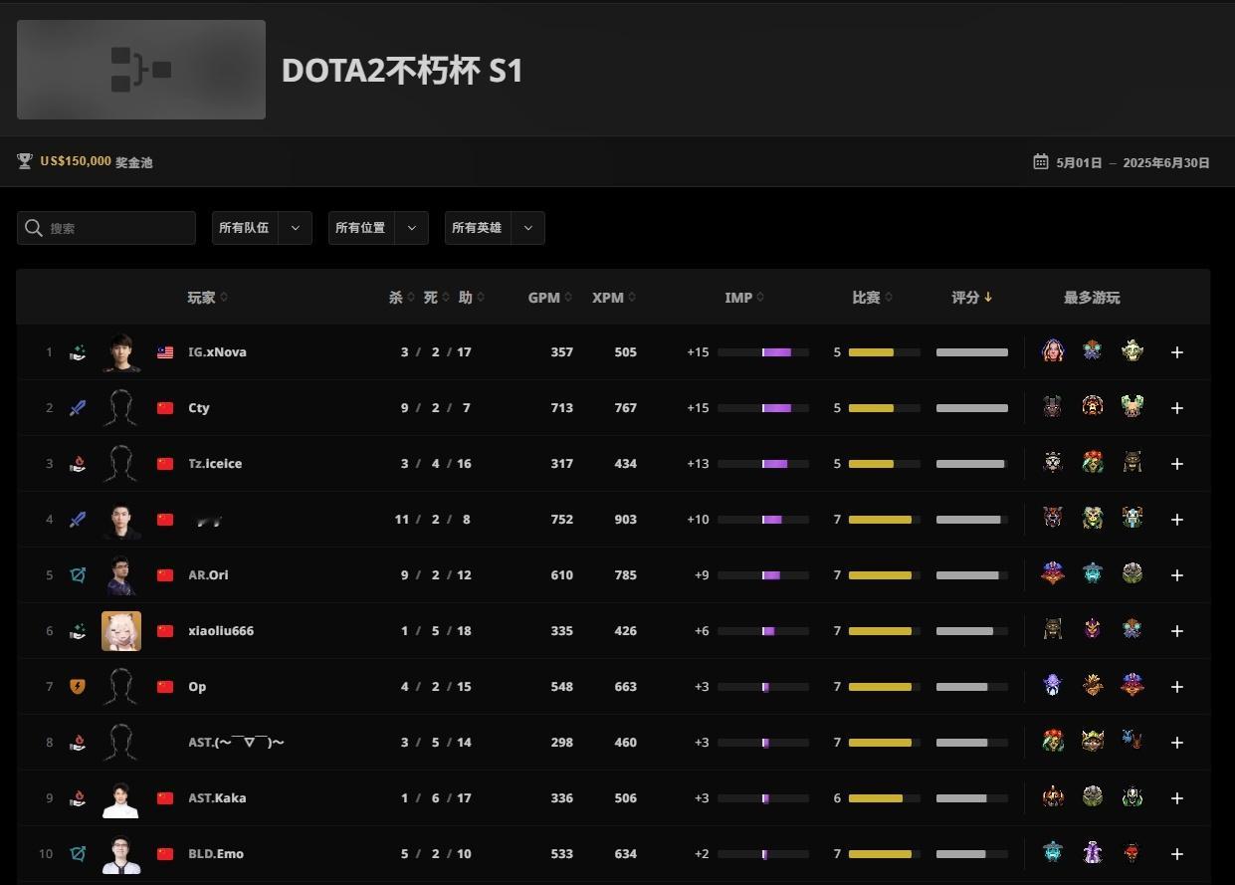Sort table by XPM column
The image size is (1235, 885).
click(614, 297)
